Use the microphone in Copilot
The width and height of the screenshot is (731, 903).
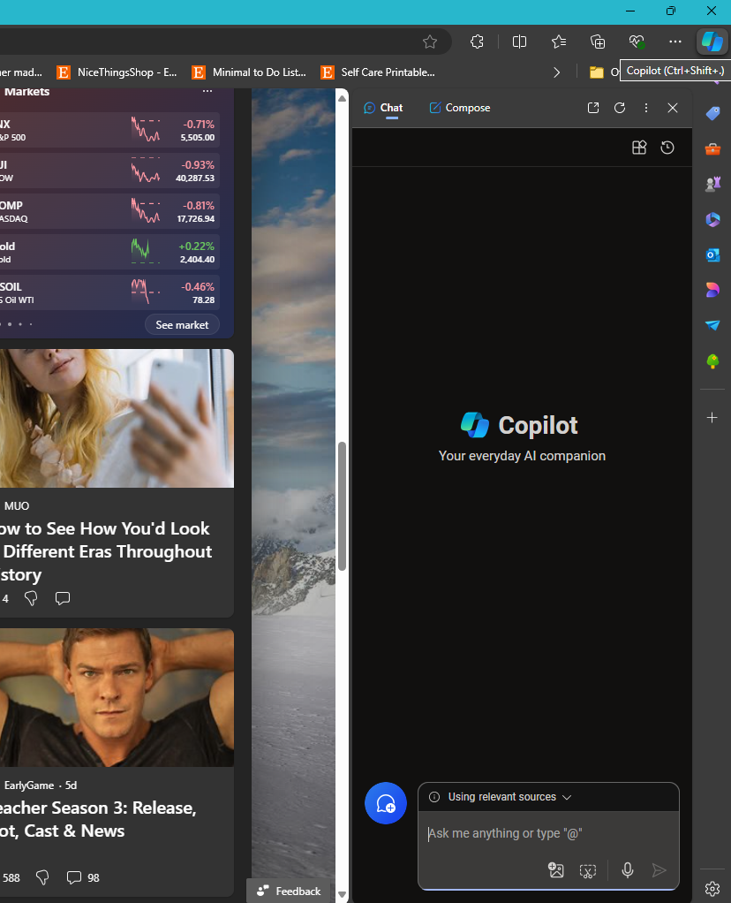point(628,869)
